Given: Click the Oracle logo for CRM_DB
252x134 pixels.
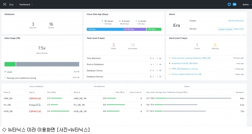Looking at the screenshot, I should tap(35, 98).
